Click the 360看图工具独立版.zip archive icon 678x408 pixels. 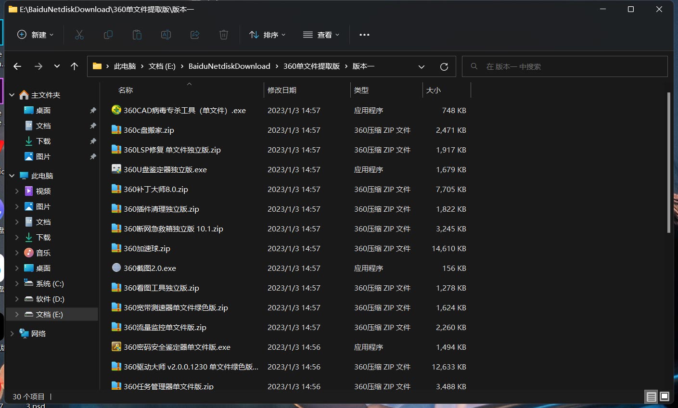click(x=116, y=288)
